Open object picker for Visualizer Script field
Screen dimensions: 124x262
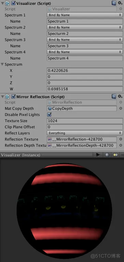click(121, 9)
